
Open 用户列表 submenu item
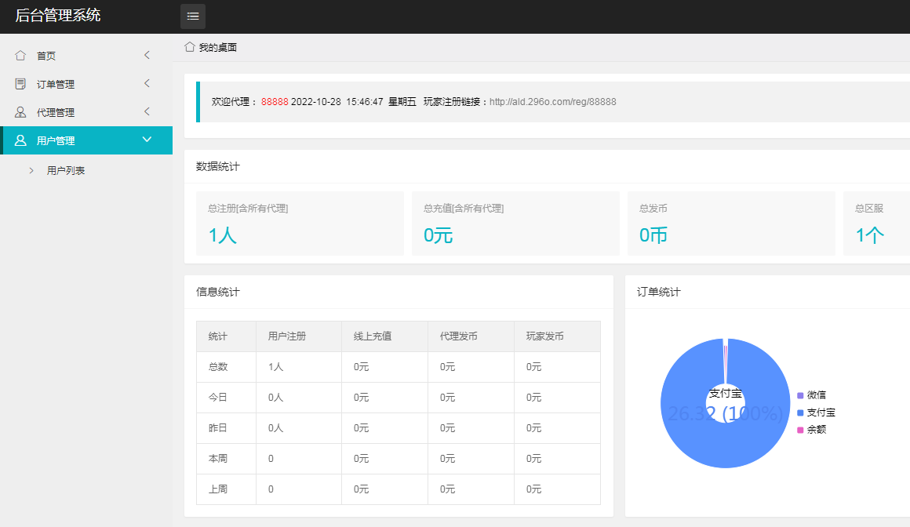66,170
